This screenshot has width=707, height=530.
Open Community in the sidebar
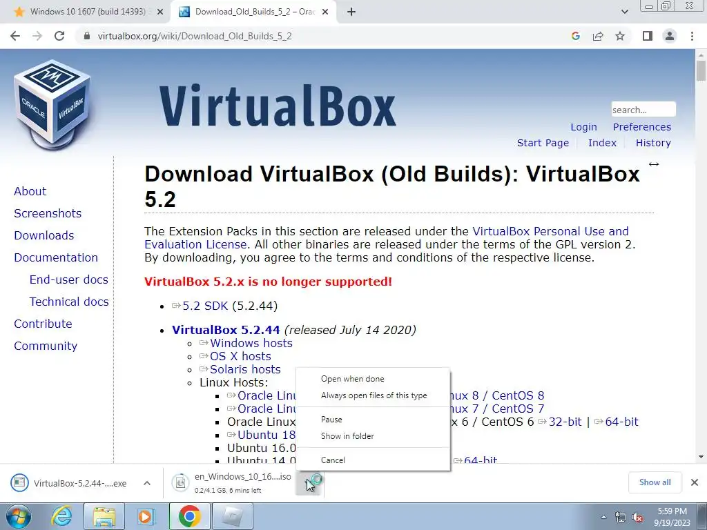(x=46, y=346)
